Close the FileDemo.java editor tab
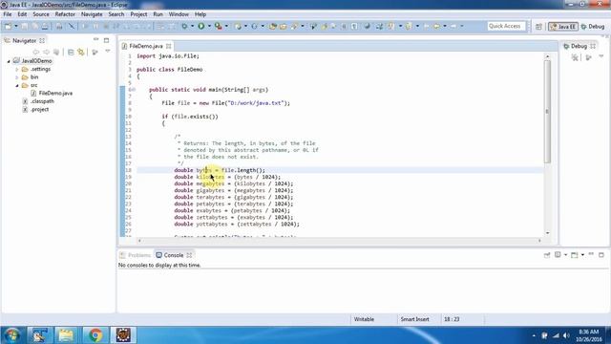The image size is (611, 344). pyautogui.click(x=168, y=46)
